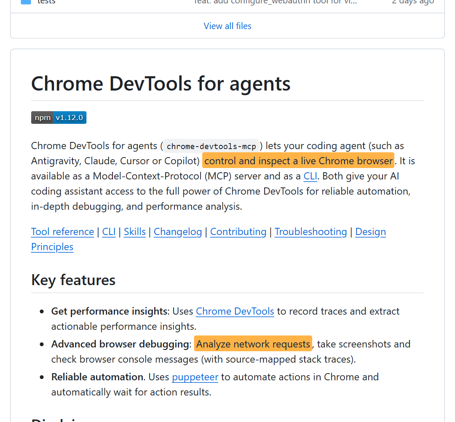Click highlighted text 'Analyze network requests'
This screenshot has height=422, width=455.
pos(253,344)
